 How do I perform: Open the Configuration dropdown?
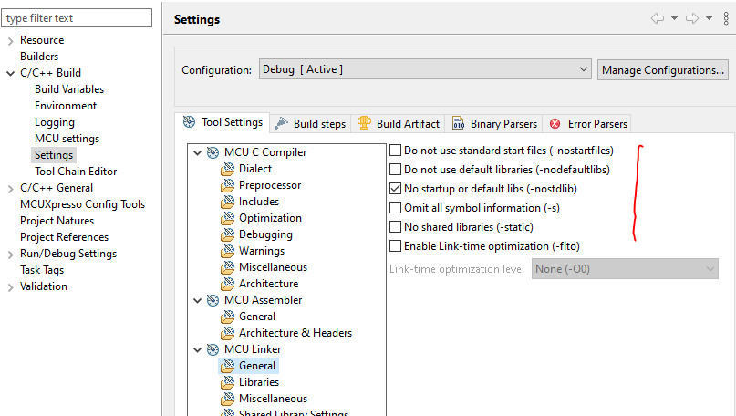424,69
